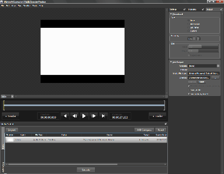Click the output Directory path field
The width and height of the screenshot is (224, 174).
199,78
